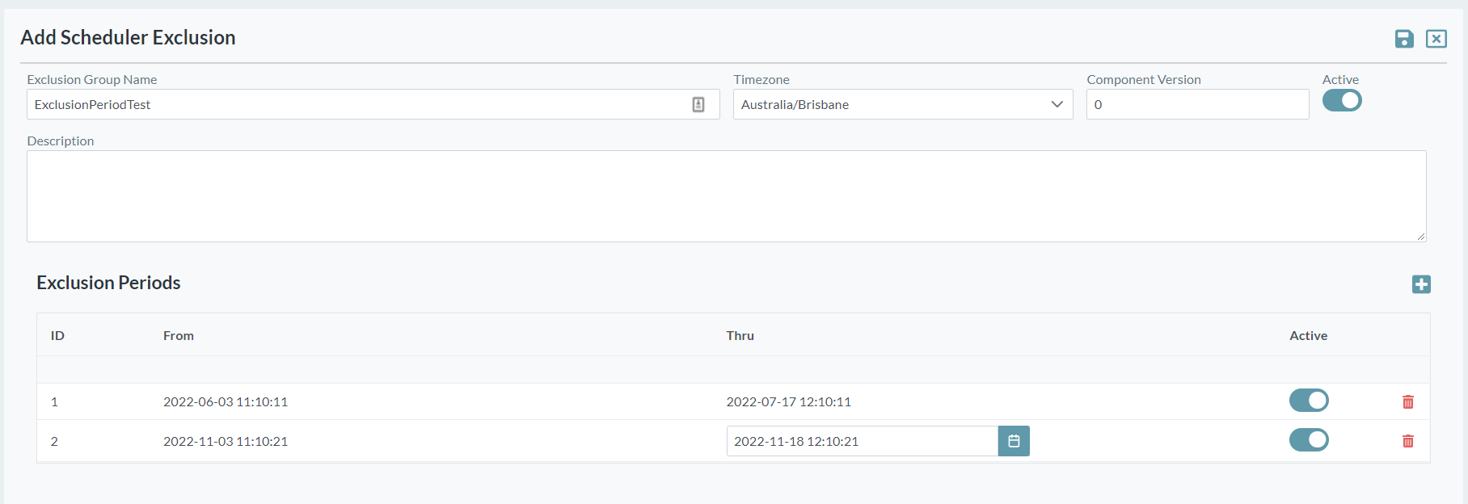Click the contact icon in name field
Viewport: 1468px width, 504px height.
click(x=698, y=105)
